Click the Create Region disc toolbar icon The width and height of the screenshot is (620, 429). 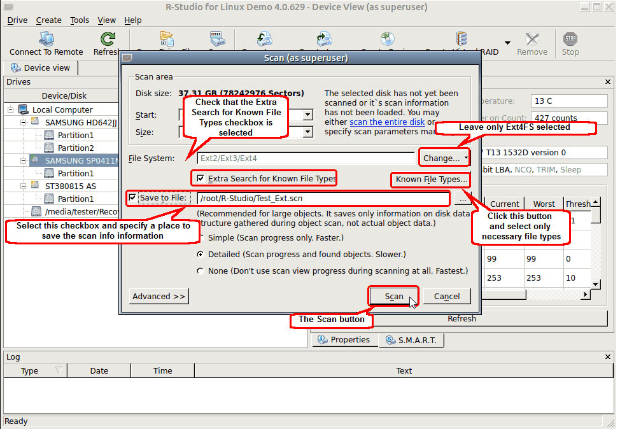pyautogui.click(x=388, y=39)
